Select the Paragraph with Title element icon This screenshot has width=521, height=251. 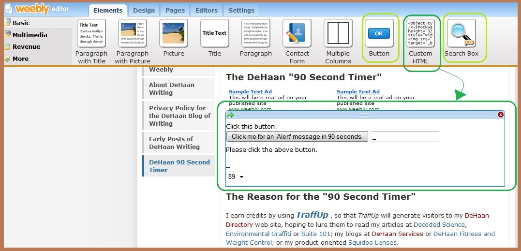pyautogui.click(x=91, y=33)
